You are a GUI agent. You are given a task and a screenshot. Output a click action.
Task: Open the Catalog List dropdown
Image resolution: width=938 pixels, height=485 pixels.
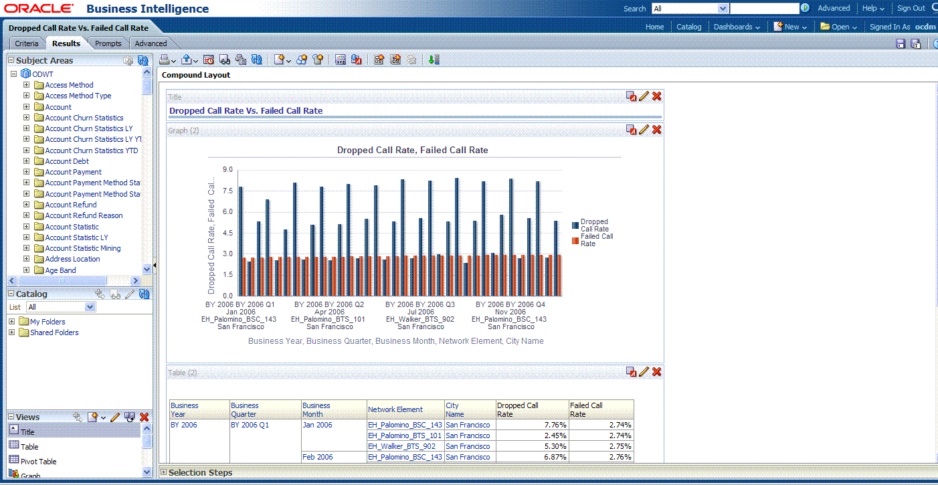coord(90,307)
